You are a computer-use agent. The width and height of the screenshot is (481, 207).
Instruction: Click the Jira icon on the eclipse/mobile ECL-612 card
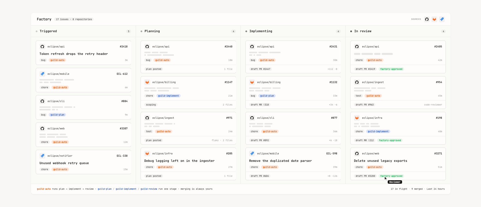[42, 74]
